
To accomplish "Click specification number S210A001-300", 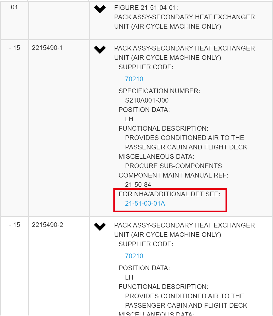I will point(147,100).
